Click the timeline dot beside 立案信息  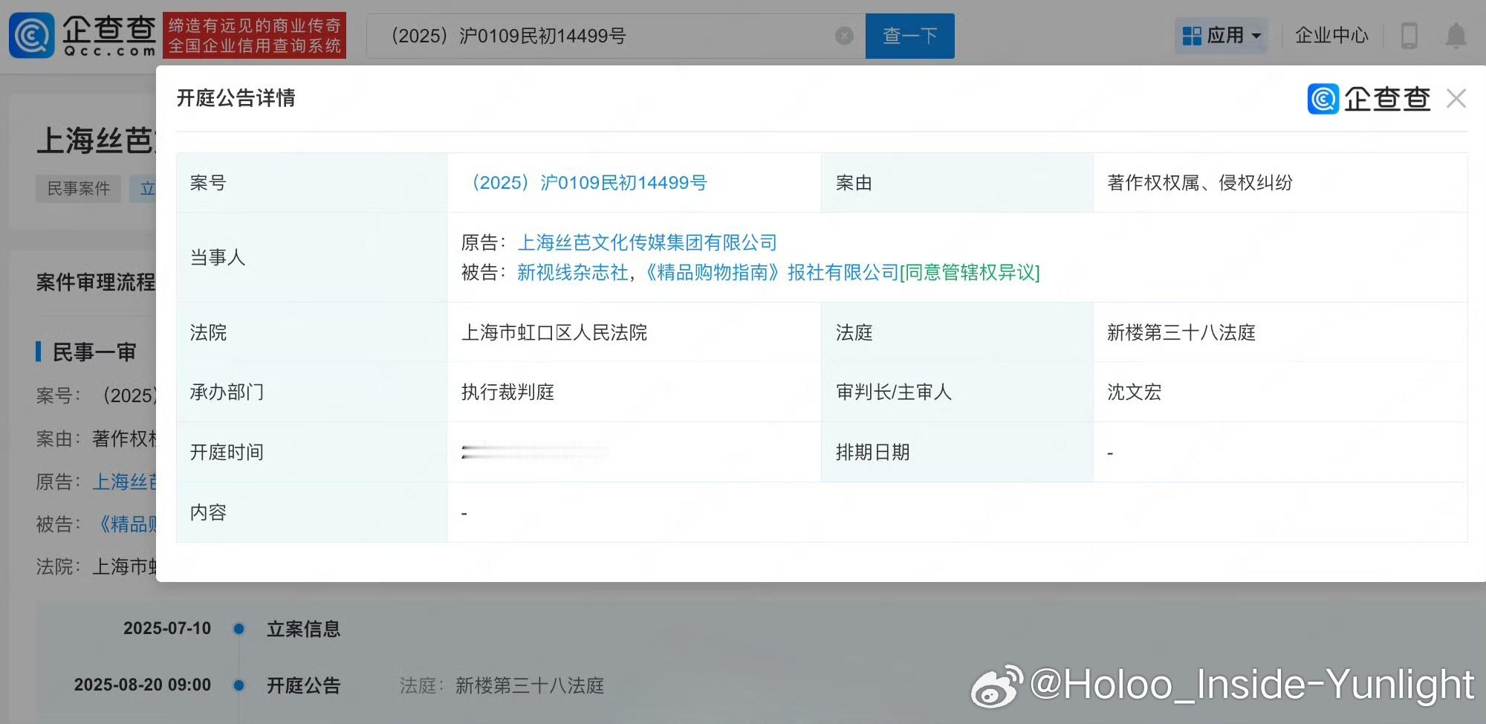click(x=239, y=628)
